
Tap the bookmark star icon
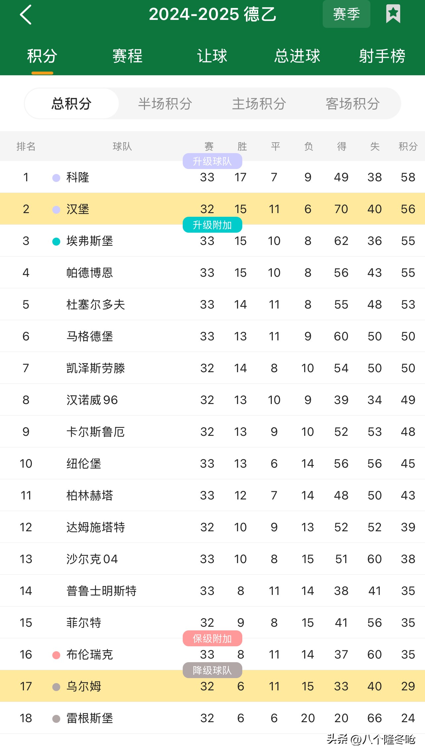[x=393, y=14]
